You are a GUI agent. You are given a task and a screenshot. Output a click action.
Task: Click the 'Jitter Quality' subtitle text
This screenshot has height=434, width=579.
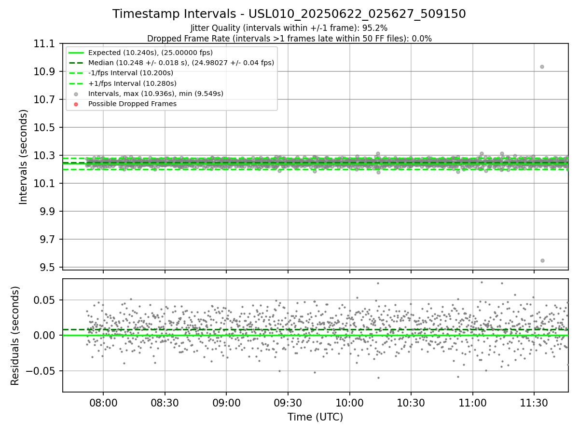[x=289, y=28]
